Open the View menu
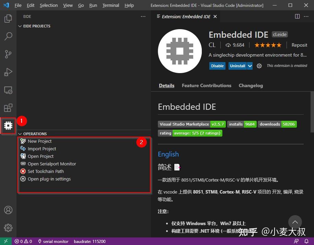 pos(68,5)
